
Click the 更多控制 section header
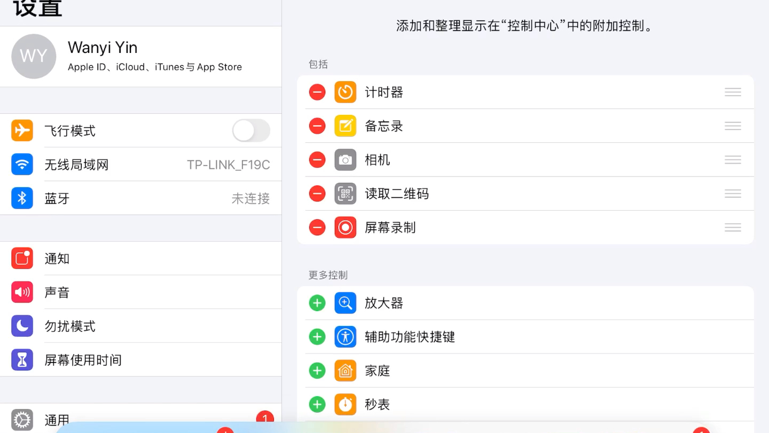point(328,275)
